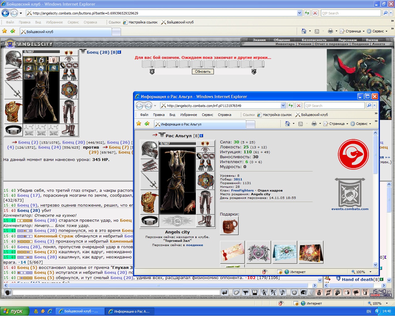Toggle the P/L chat mode icon

(273, 293)
